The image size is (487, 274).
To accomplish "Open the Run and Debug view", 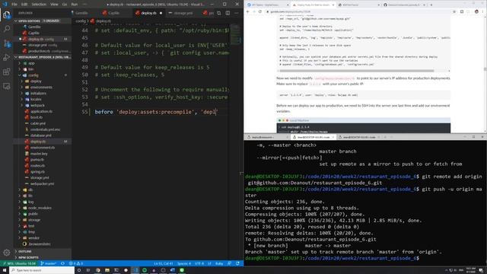I will [7, 58].
